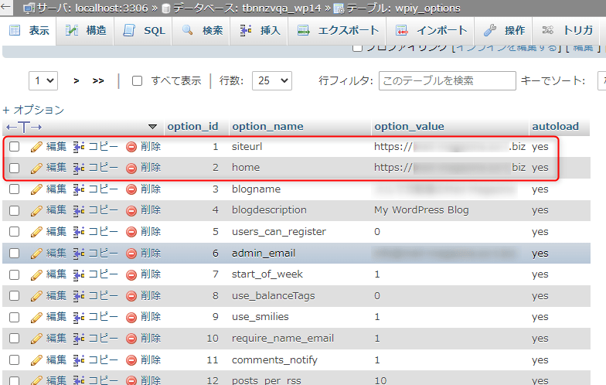
Task: Sort by autoload column header
Action: pyautogui.click(x=555, y=127)
